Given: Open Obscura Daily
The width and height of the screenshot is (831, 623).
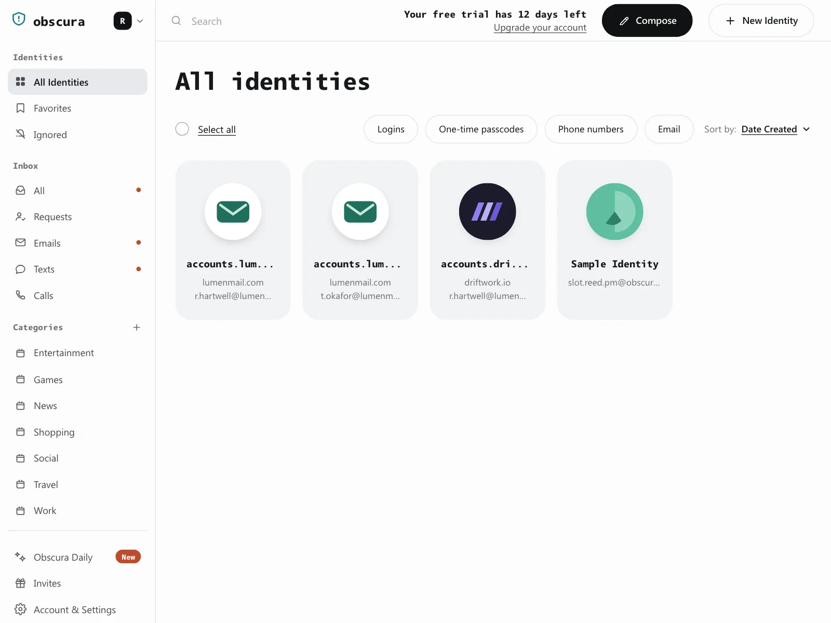Looking at the screenshot, I should tap(77, 557).
